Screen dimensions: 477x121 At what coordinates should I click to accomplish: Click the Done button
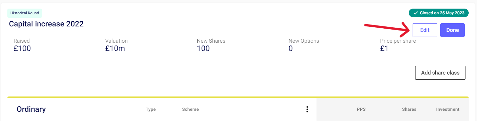(x=452, y=30)
